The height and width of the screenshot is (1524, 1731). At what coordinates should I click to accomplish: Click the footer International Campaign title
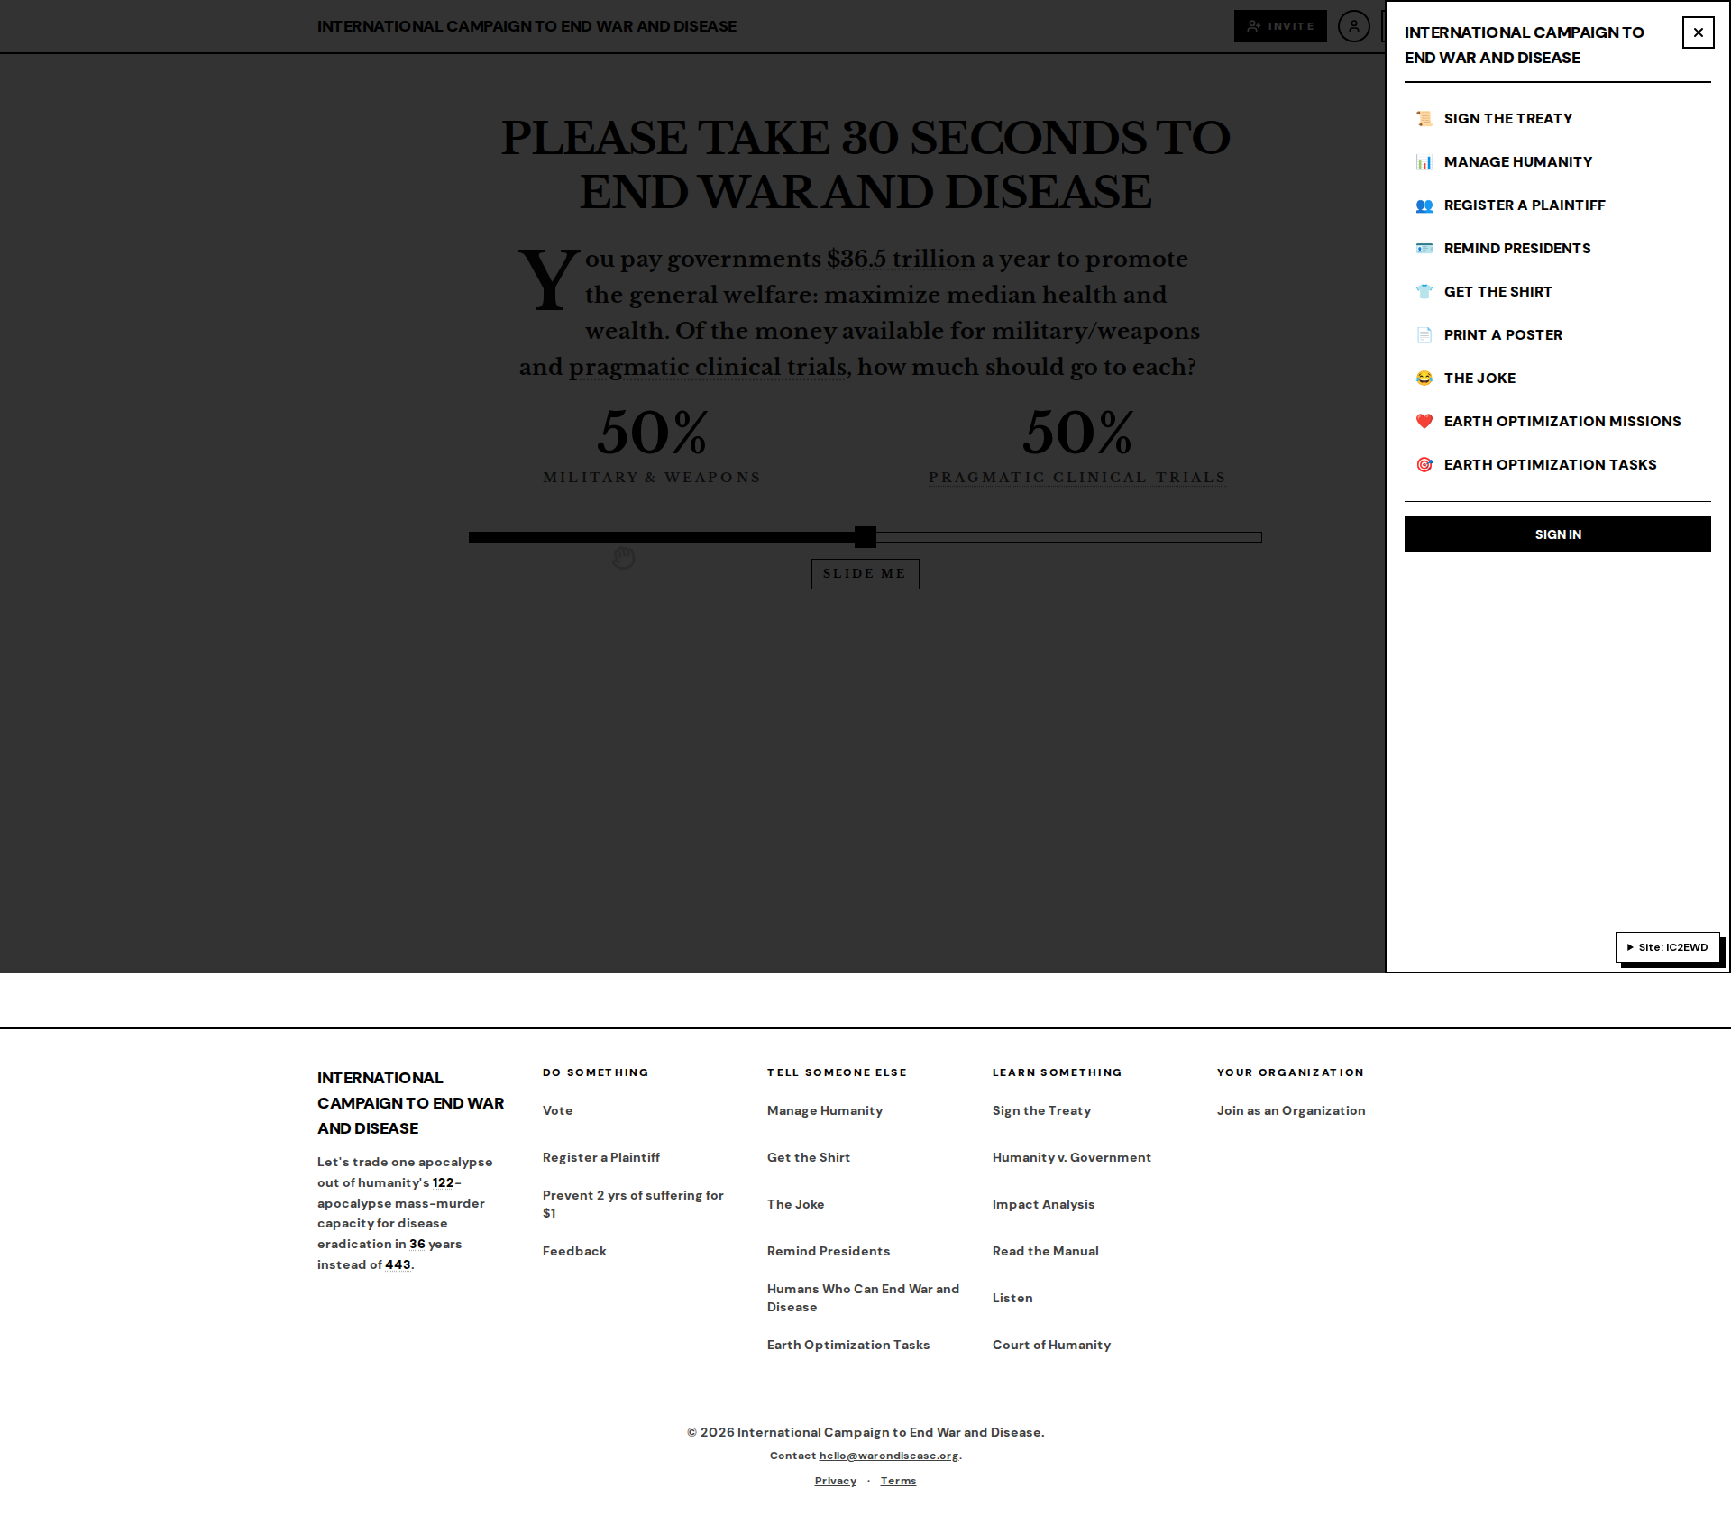[410, 1103]
